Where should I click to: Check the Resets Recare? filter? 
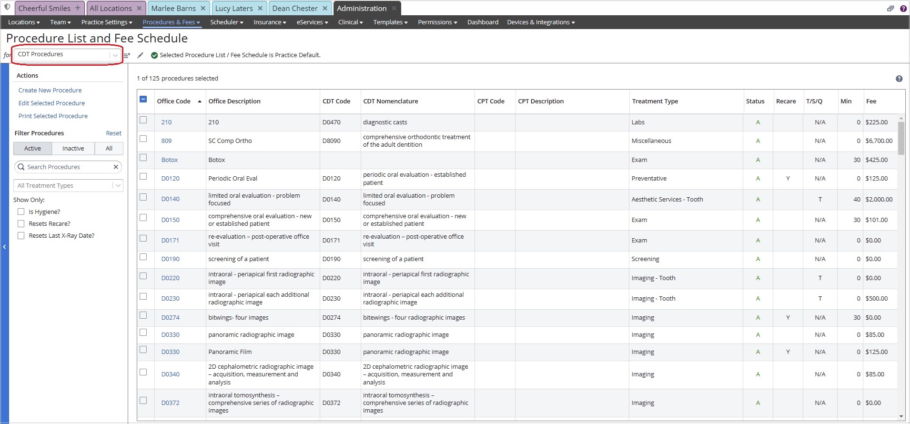click(21, 223)
